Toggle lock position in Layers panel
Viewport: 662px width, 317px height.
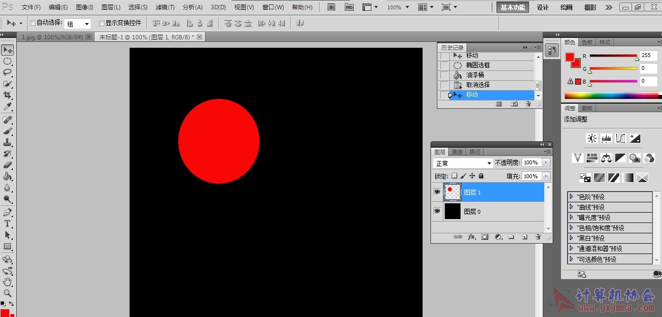point(472,176)
